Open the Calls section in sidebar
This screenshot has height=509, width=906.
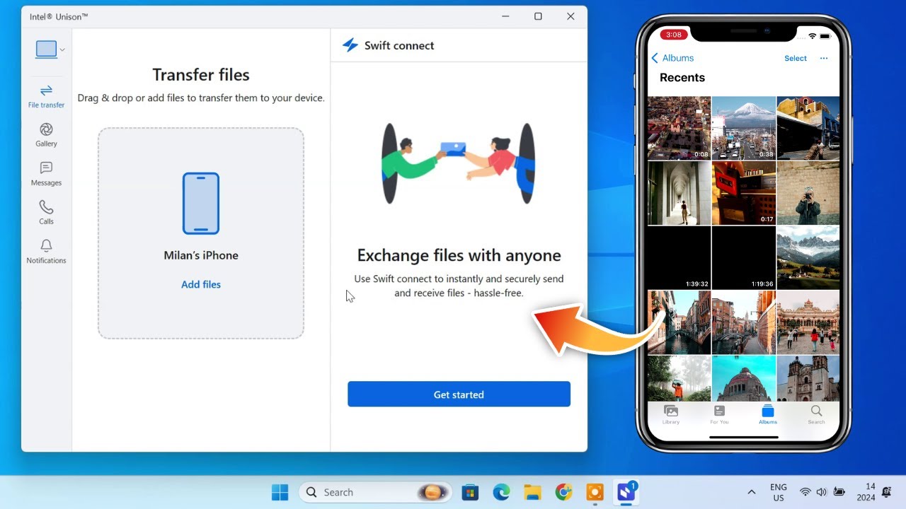pos(46,213)
